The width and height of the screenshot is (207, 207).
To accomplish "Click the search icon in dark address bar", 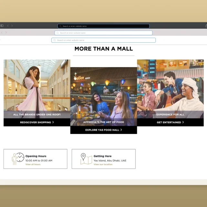I will 60,26.
